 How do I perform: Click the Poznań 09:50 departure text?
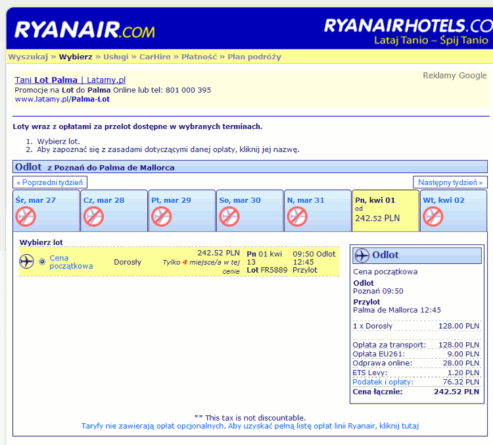point(378,292)
